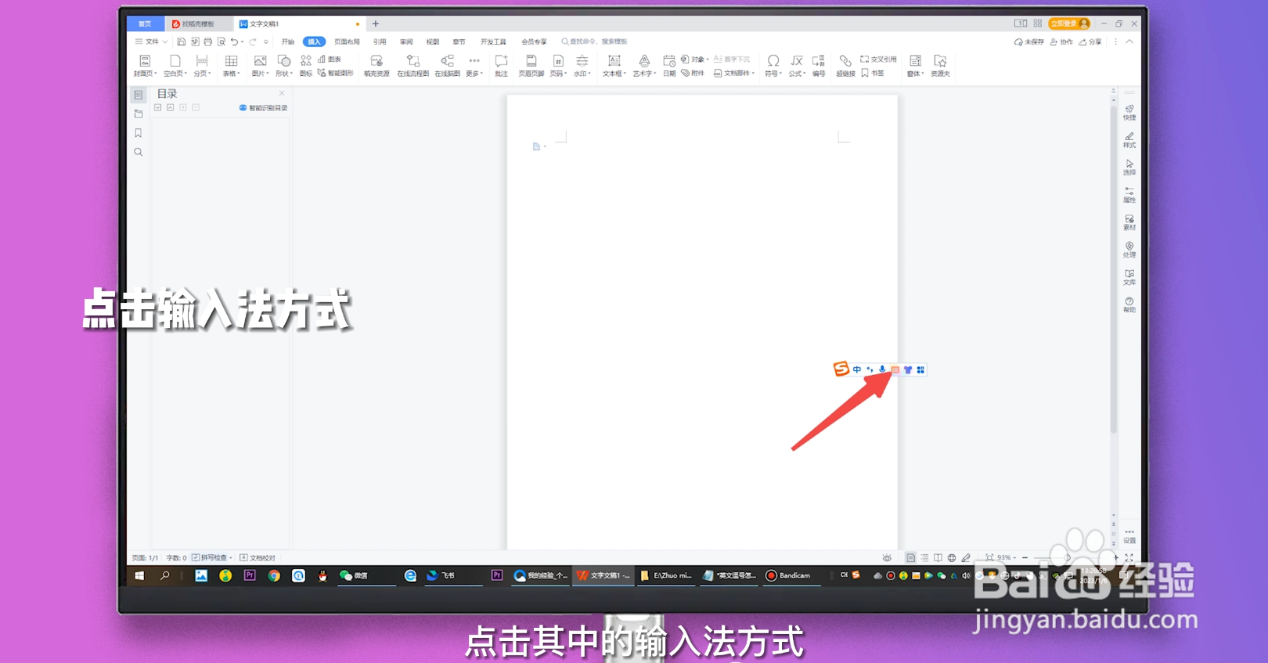Click the 图标 icon library button
Screen dimensions: 1268x663
pyautogui.click(x=306, y=66)
